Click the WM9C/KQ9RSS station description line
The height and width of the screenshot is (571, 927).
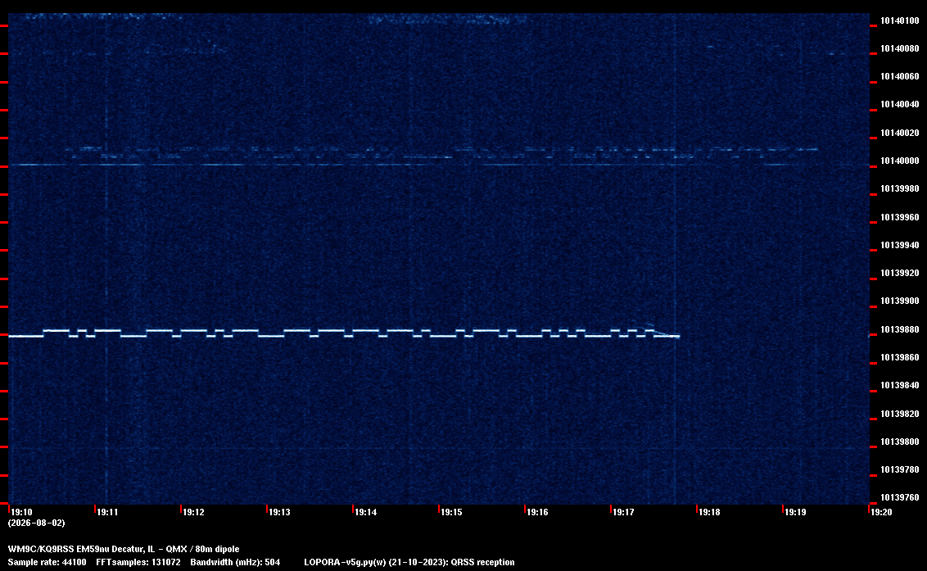point(124,549)
